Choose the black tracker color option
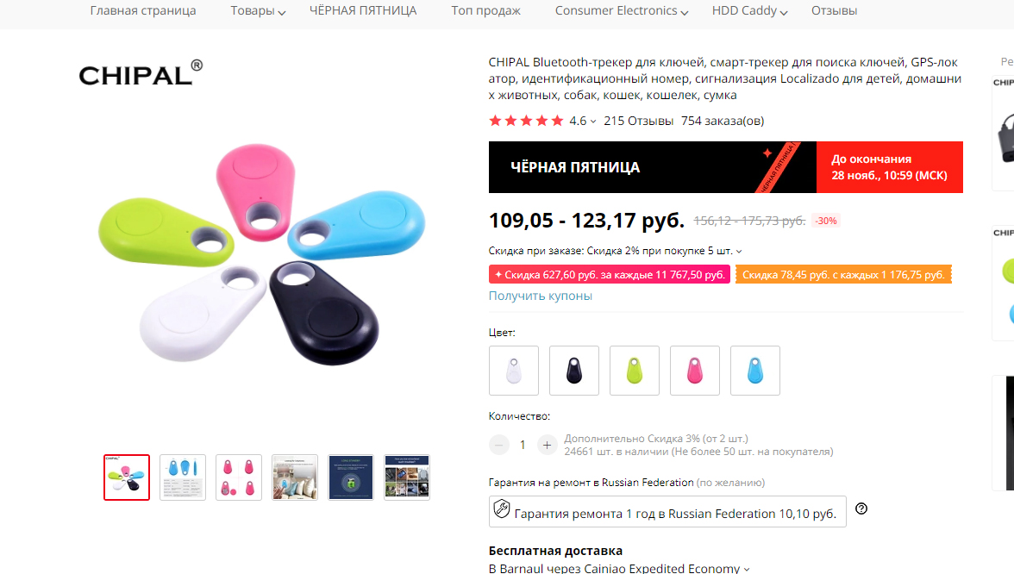This screenshot has width=1014, height=574. [x=573, y=371]
